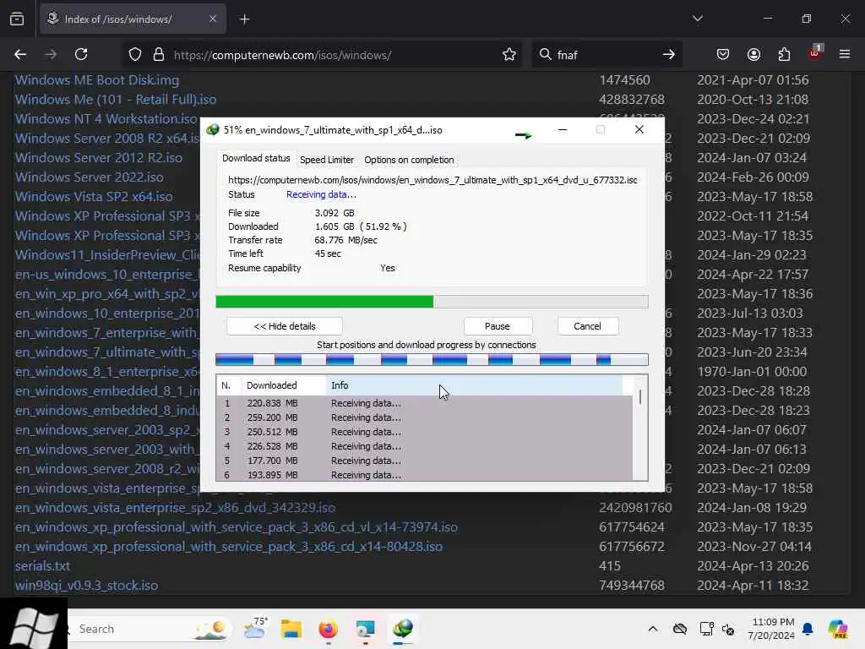Screen dimensions: 865x649
Task: Open the extensions puzzle icon
Action: click(784, 54)
